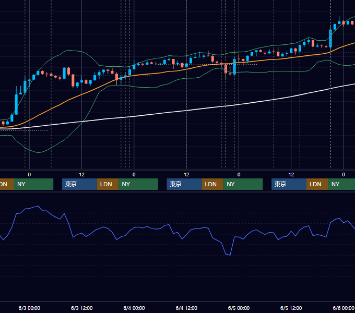Viewport: 355px width, 313px height.
Task: Select the NY session block starting 6/5 evening
Action: (341, 184)
